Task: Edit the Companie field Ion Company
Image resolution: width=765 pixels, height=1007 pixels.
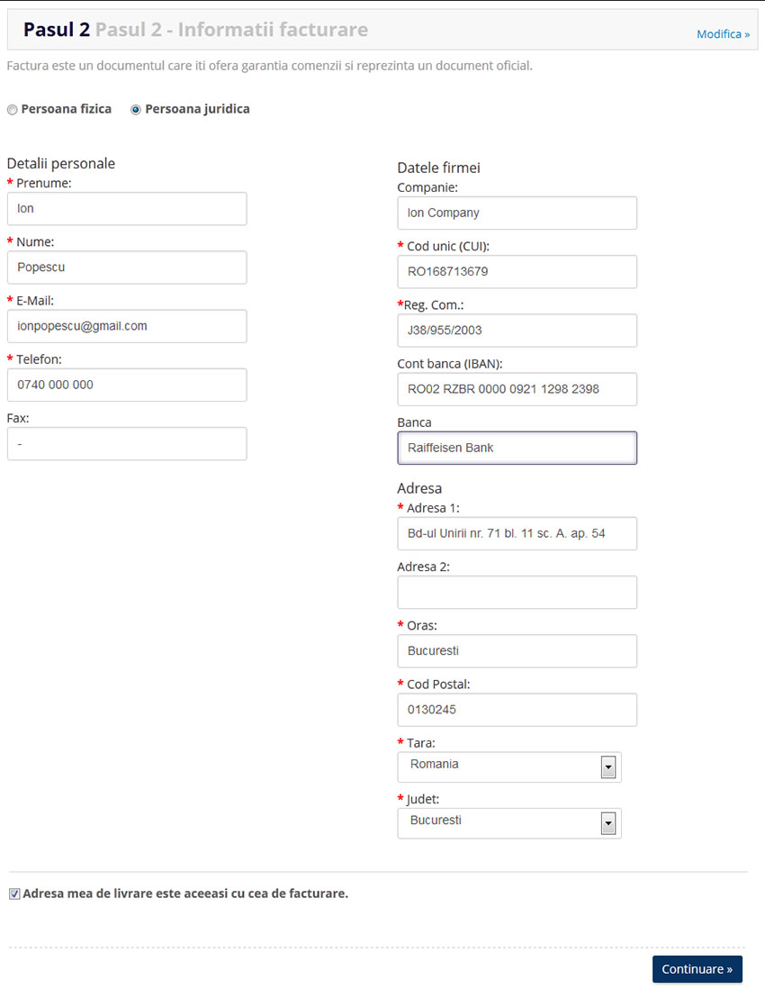Action: click(517, 213)
